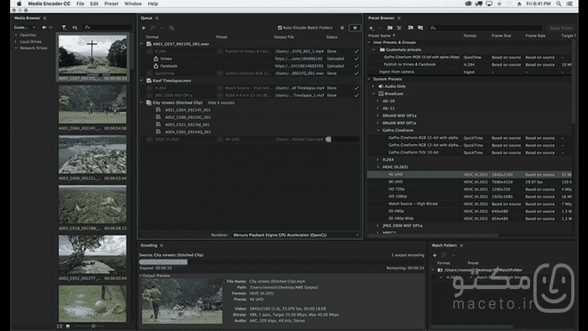Click the New Preset Group folder icon

(x=389, y=28)
